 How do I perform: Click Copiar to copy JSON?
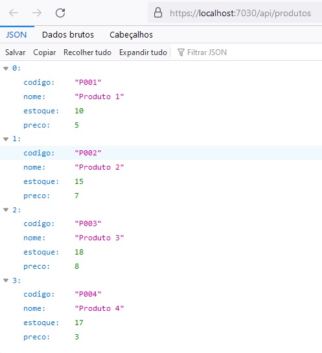point(44,52)
